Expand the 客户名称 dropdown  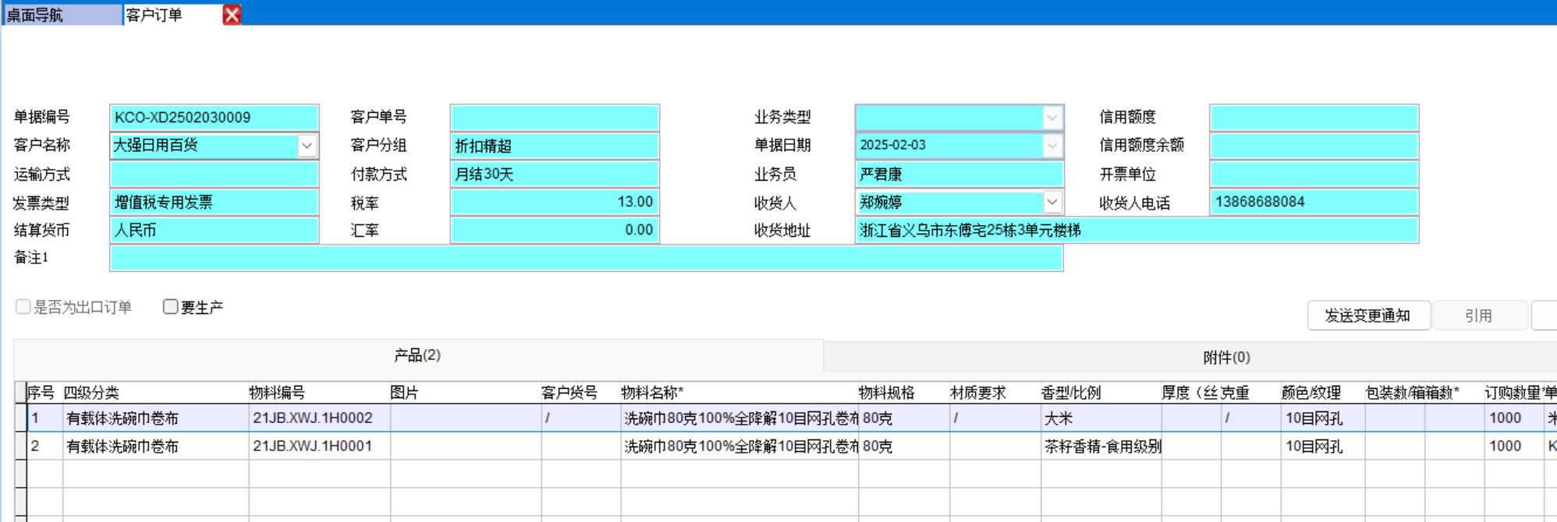pyautogui.click(x=307, y=146)
